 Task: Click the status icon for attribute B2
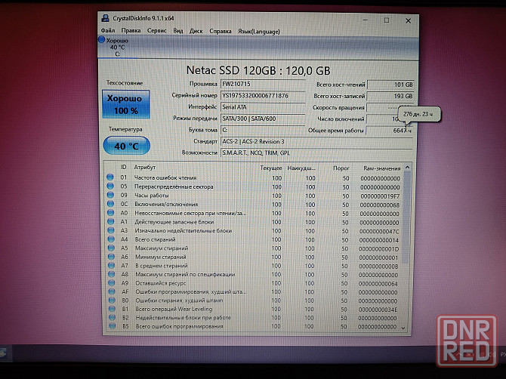[113, 317]
